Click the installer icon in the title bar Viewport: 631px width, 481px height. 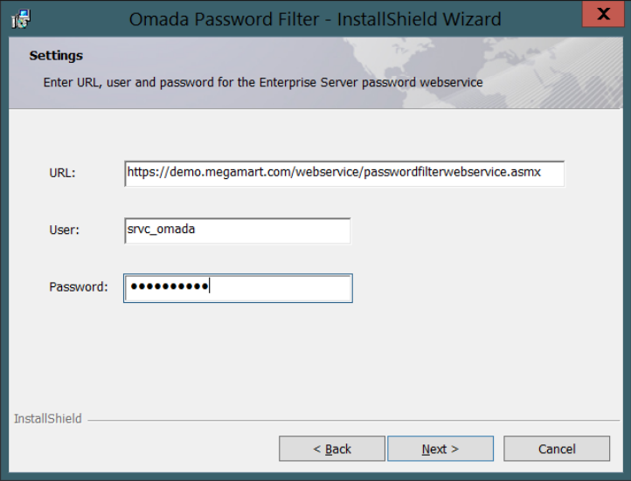click(x=21, y=19)
